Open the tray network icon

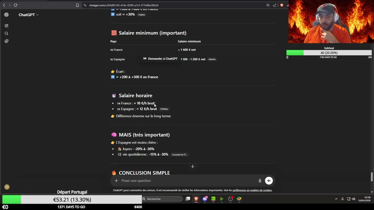[349, 199]
